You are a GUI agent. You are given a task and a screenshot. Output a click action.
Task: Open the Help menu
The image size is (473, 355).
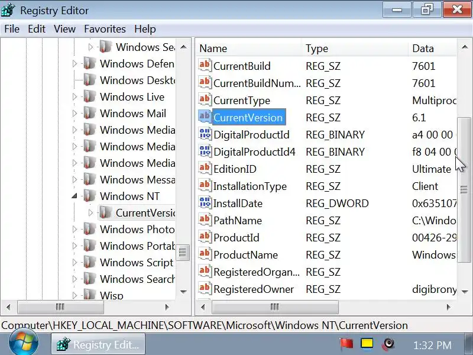point(145,29)
